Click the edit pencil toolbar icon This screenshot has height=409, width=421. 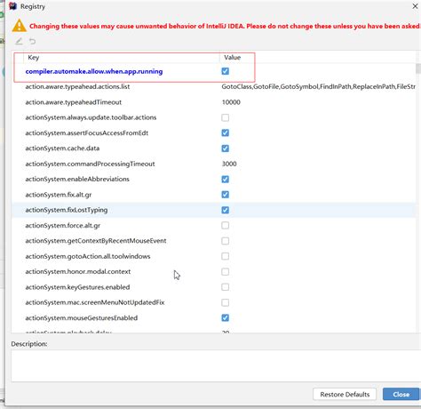pyautogui.click(x=19, y=42)
